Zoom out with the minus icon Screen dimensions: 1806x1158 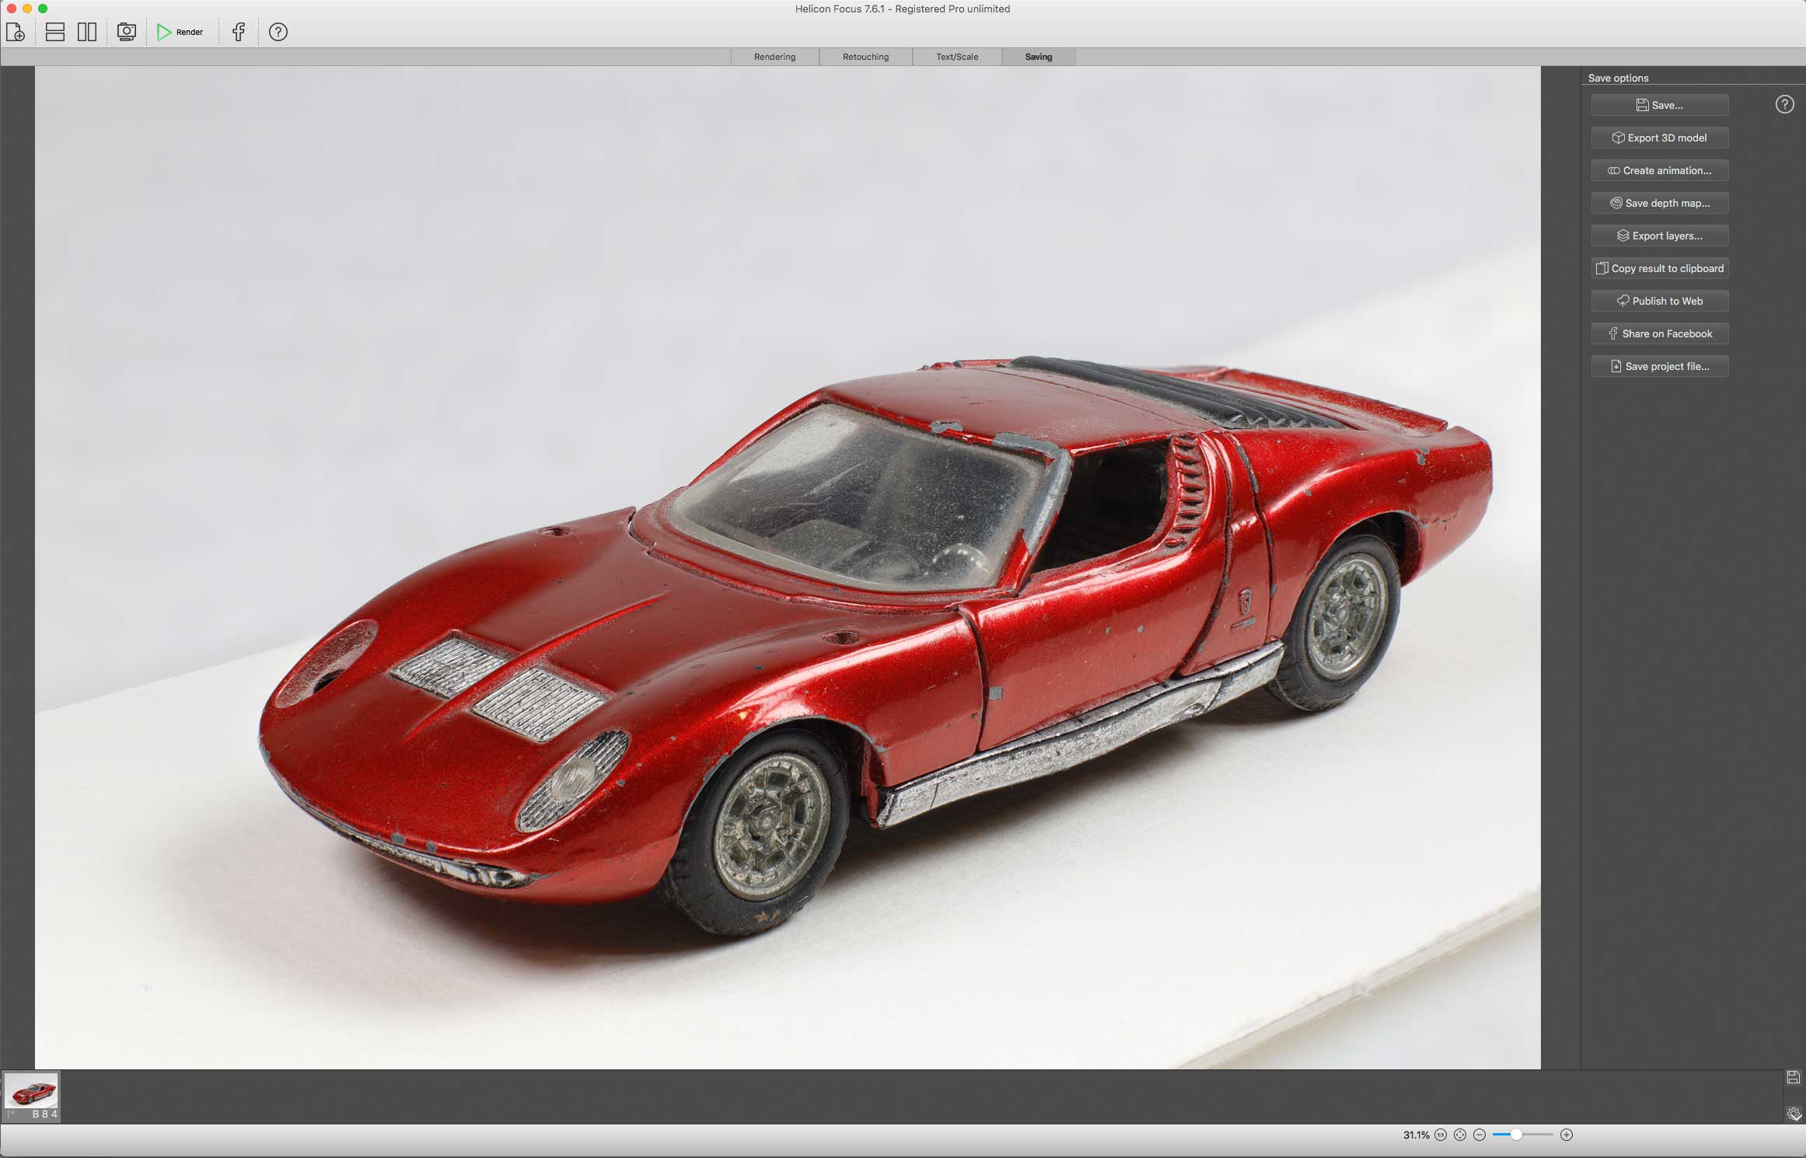tap(1479, 1135)
